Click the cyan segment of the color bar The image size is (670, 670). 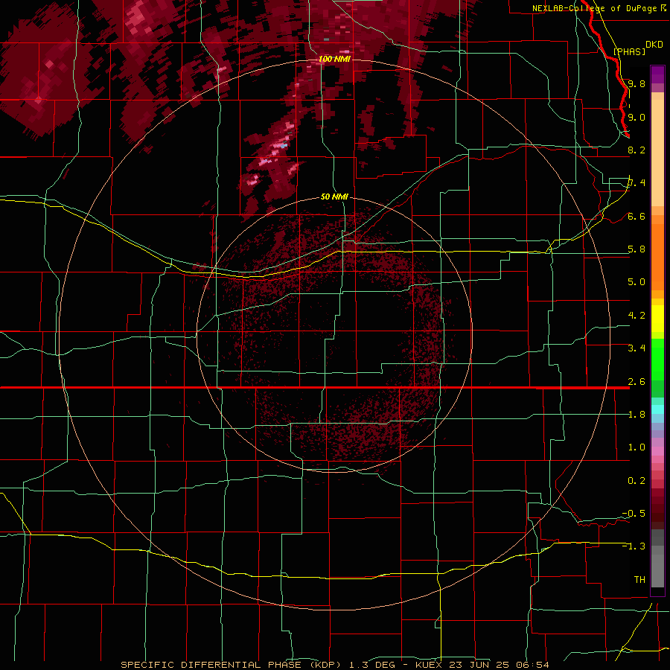pos(657,409)
